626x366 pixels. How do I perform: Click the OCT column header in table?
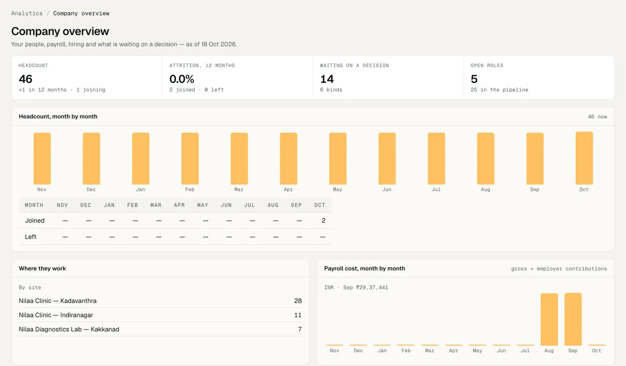tap(320, 205)
